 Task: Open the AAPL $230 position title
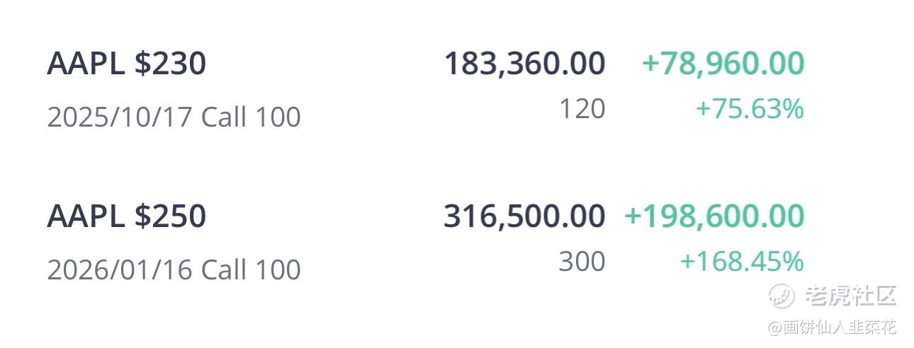pos(127,64)
